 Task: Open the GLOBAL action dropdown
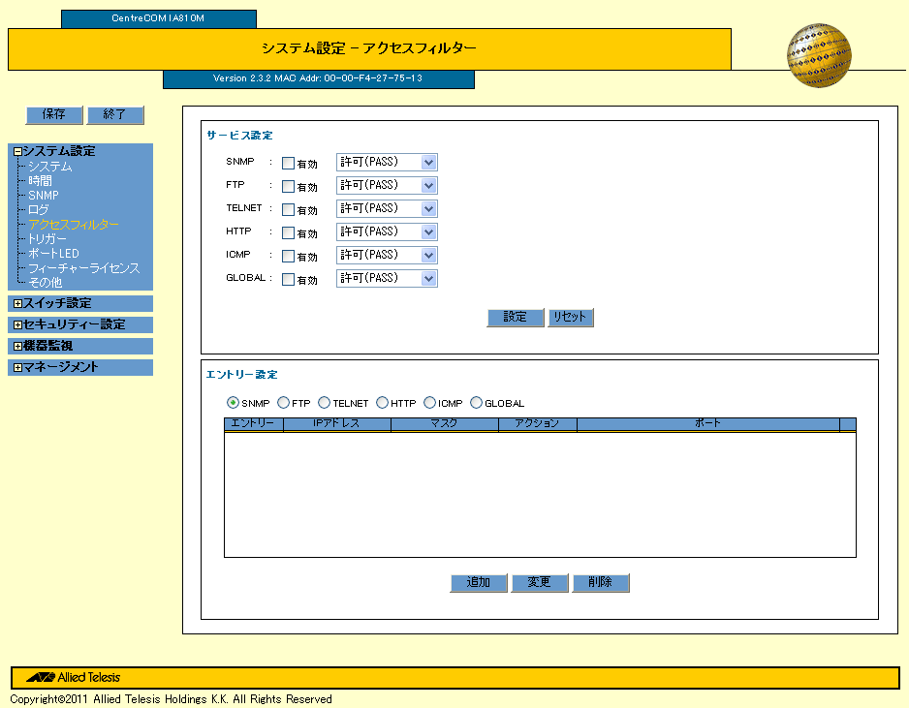tap(387, 279)
